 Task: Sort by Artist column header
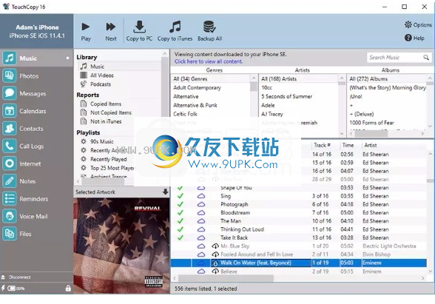point(371,145)
